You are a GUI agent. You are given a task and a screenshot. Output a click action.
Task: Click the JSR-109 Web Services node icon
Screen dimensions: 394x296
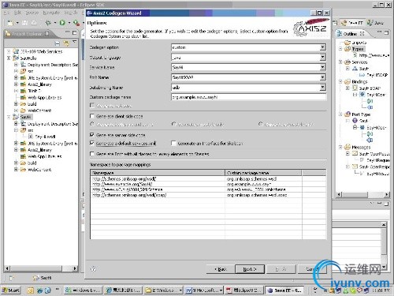tap(16, 51)
